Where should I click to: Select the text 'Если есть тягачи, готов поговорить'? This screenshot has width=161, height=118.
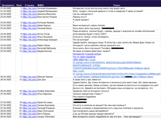(91, 37)
